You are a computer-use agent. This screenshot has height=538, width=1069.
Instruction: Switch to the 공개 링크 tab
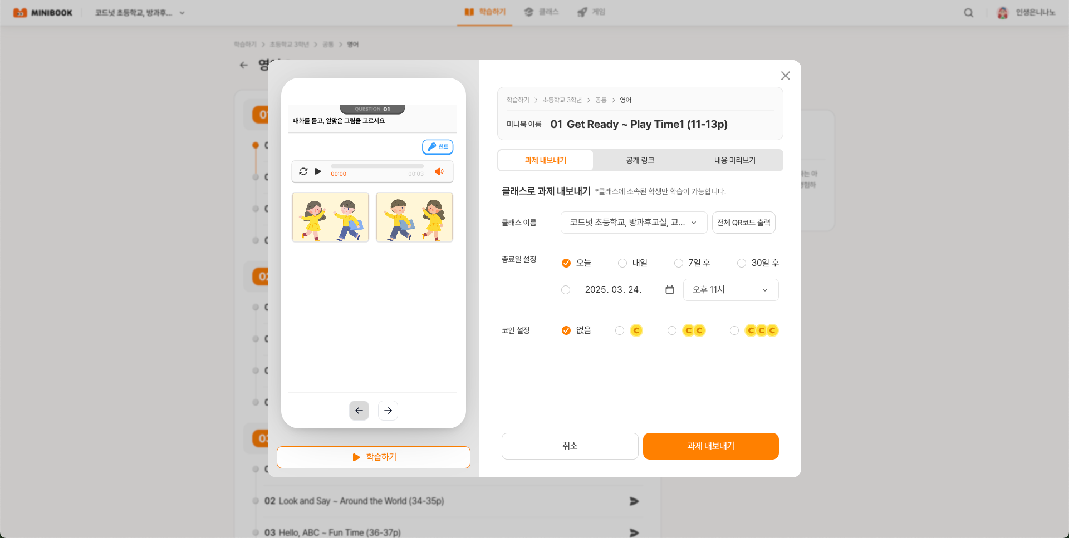tap(639, 160)
